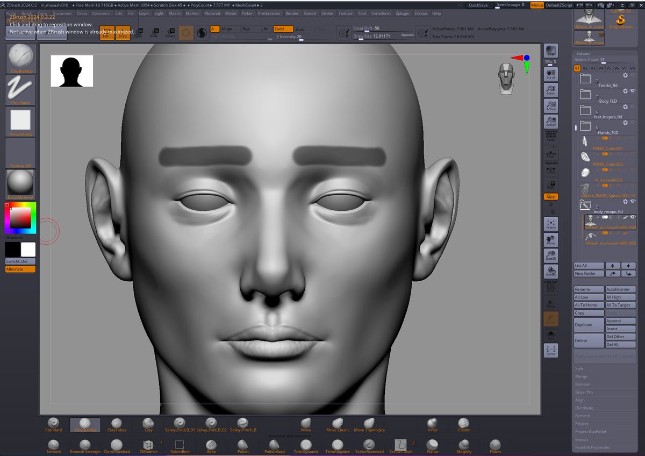Select the ClayTubes brush

(117, 425)
